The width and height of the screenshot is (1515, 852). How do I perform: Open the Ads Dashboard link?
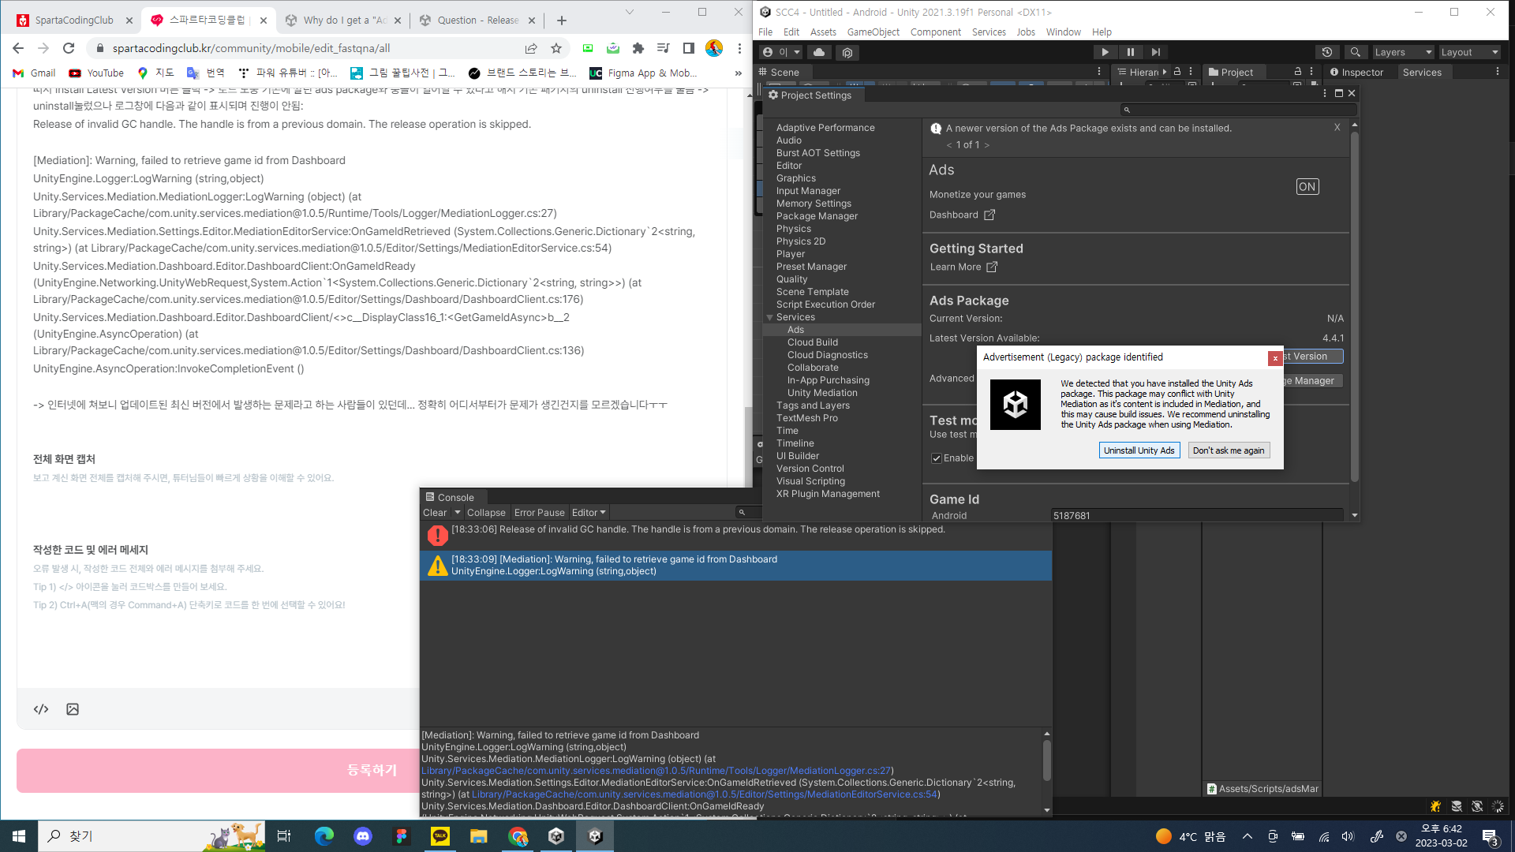click(x=962, y=215)
